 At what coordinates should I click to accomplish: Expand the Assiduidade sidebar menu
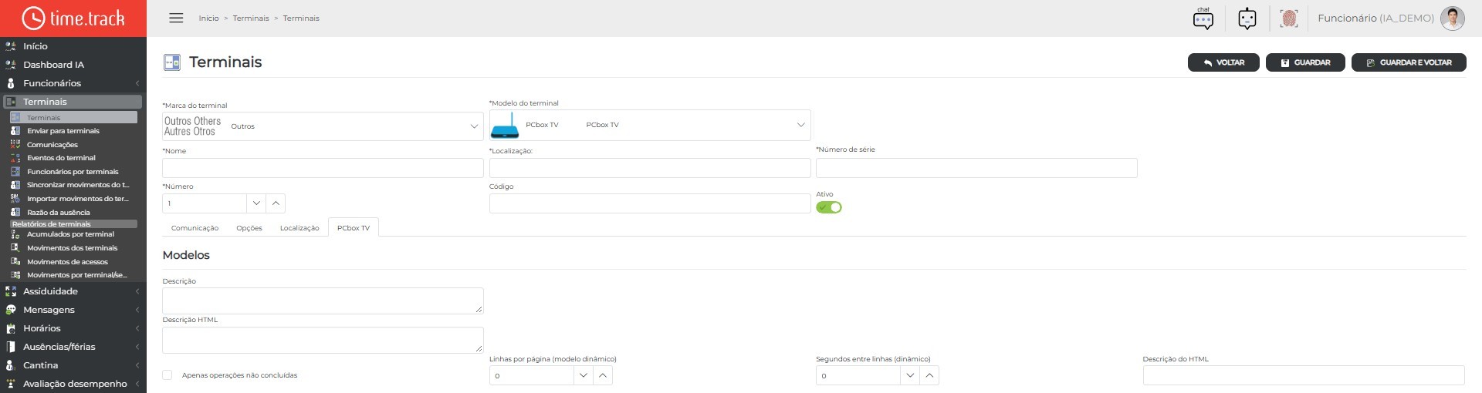pyautogui.click(x=137, y=291)
